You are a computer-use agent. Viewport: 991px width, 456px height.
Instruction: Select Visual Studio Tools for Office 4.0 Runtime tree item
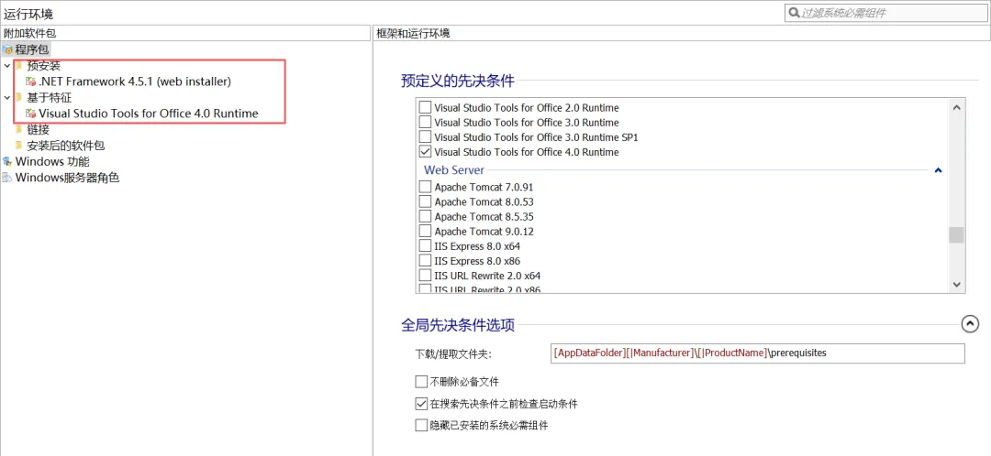pyautogui.click(x=149, y=114)
